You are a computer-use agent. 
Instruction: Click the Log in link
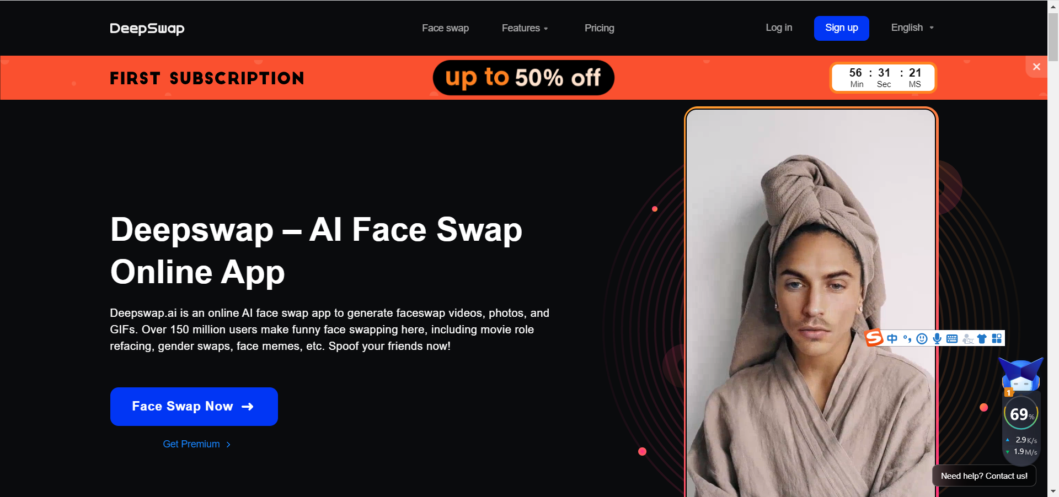tap(778, 28)
